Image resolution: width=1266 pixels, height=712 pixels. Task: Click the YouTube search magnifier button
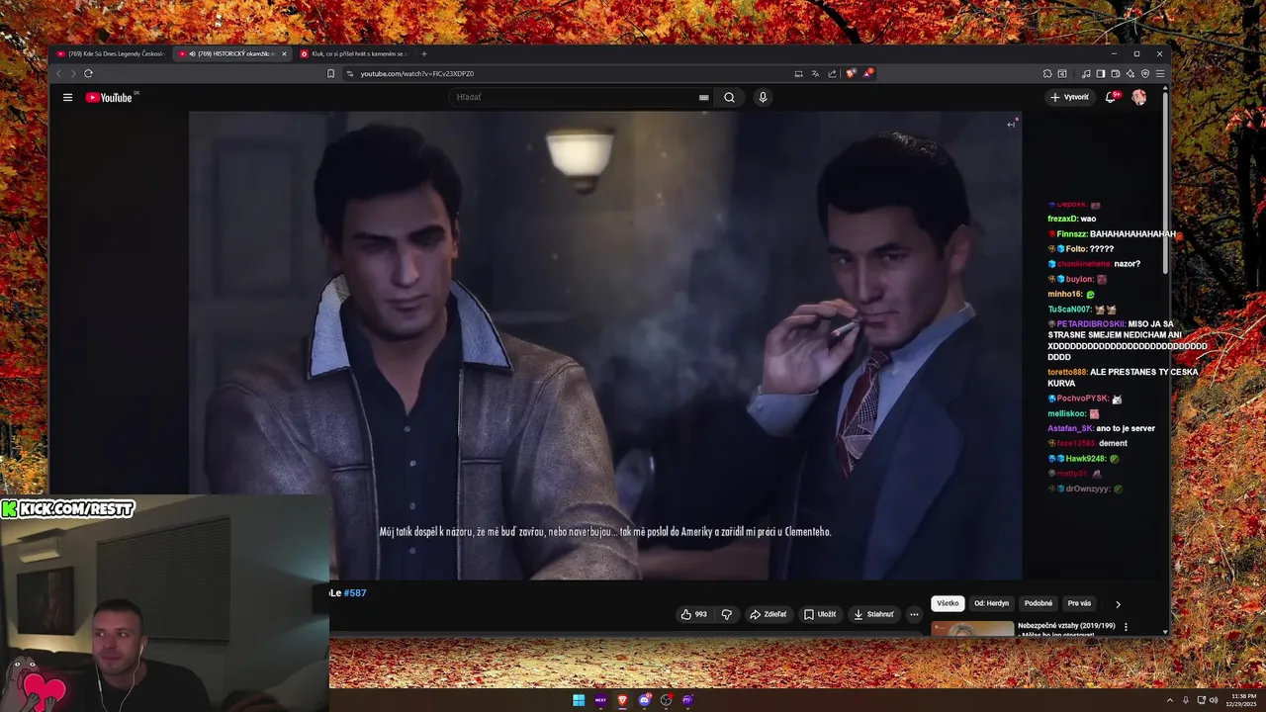click(729, 97)
